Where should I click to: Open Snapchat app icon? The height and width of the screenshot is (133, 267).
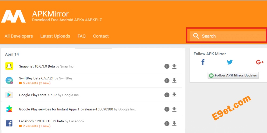point(9,66)
